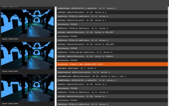The height and width of the screenshot is (106, 169).
Task: Select uniform1i row with location ID 395
Action: (x=112, y=96)
